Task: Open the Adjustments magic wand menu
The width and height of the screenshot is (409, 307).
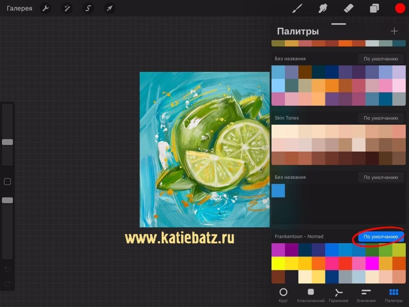Action: click(x=67, y=8)
